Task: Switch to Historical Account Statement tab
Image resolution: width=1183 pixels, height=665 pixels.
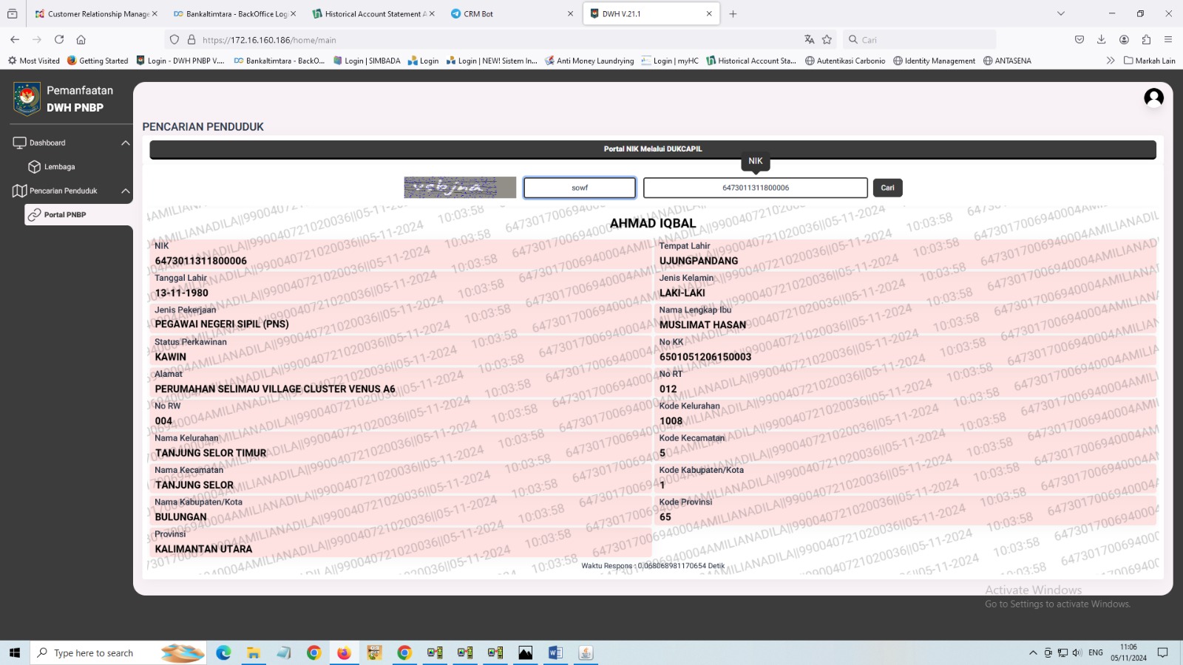Action: coord(371,14)
